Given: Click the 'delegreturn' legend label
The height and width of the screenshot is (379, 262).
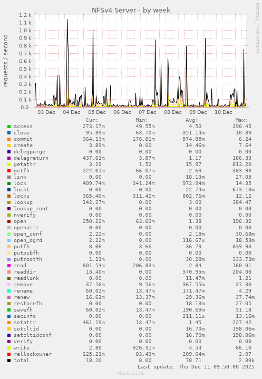Looking at the screenshot, I should [31, 158].
